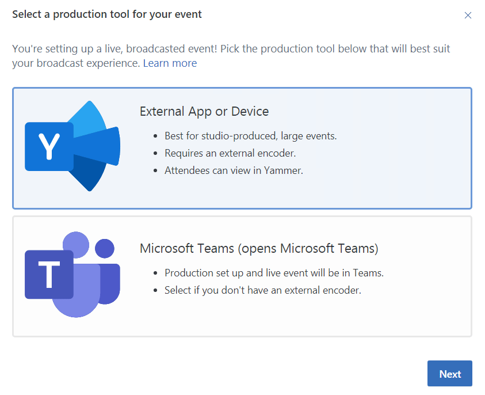
Task: Click the bullet about studio-produced large events
Action: (x=250, y=135)
